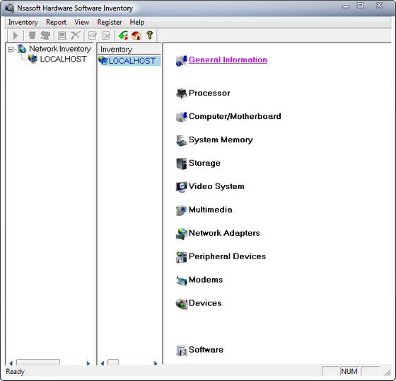Viewport: 396px width, 381px height.
Task: Click the green refresh arrow toolbar icon
Action: coord(123,35)
